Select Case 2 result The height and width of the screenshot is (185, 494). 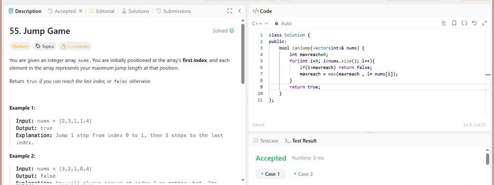[303, 174]
